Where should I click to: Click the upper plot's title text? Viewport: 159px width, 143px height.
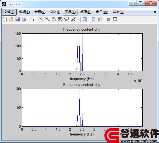pos(82,29)
